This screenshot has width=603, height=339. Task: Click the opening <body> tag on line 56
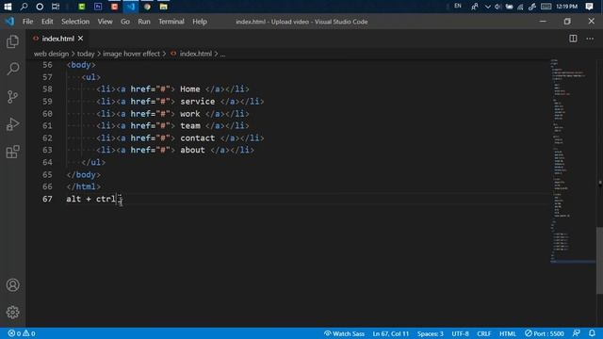coord(81,65)
